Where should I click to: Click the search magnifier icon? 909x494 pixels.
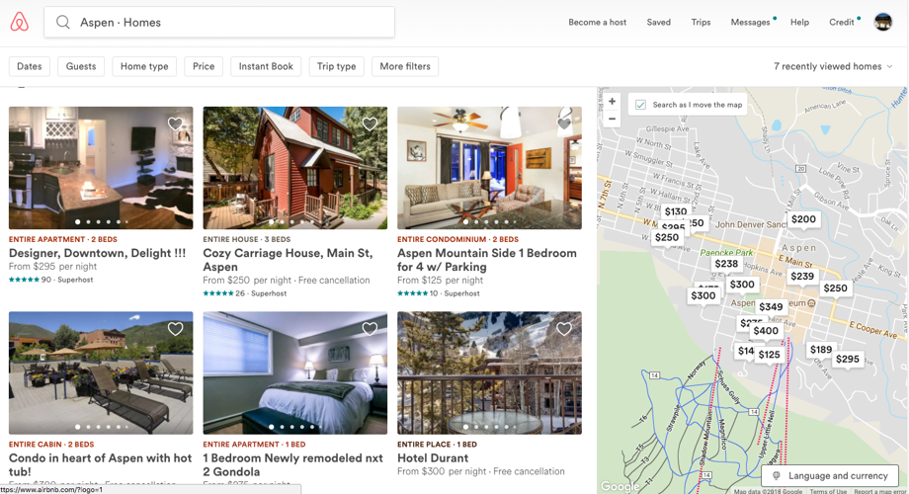click(x=63, y=22)
